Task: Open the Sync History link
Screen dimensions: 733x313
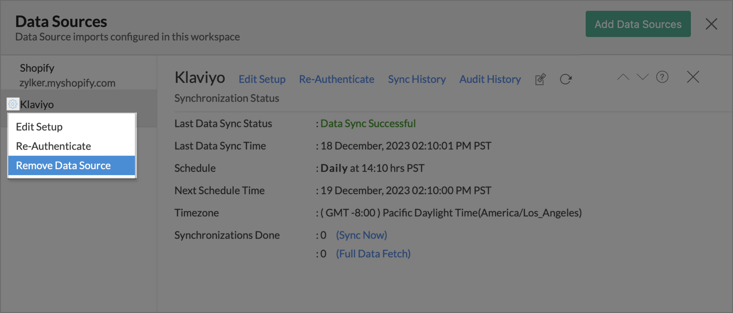Action: coord(417,79)
